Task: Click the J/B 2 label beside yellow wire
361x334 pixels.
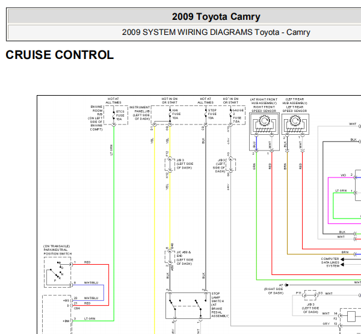Action: point(185,164)
